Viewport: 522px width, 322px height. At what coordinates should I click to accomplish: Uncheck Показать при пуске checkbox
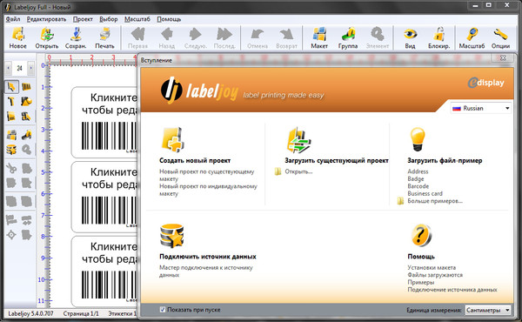pos(163,310)
